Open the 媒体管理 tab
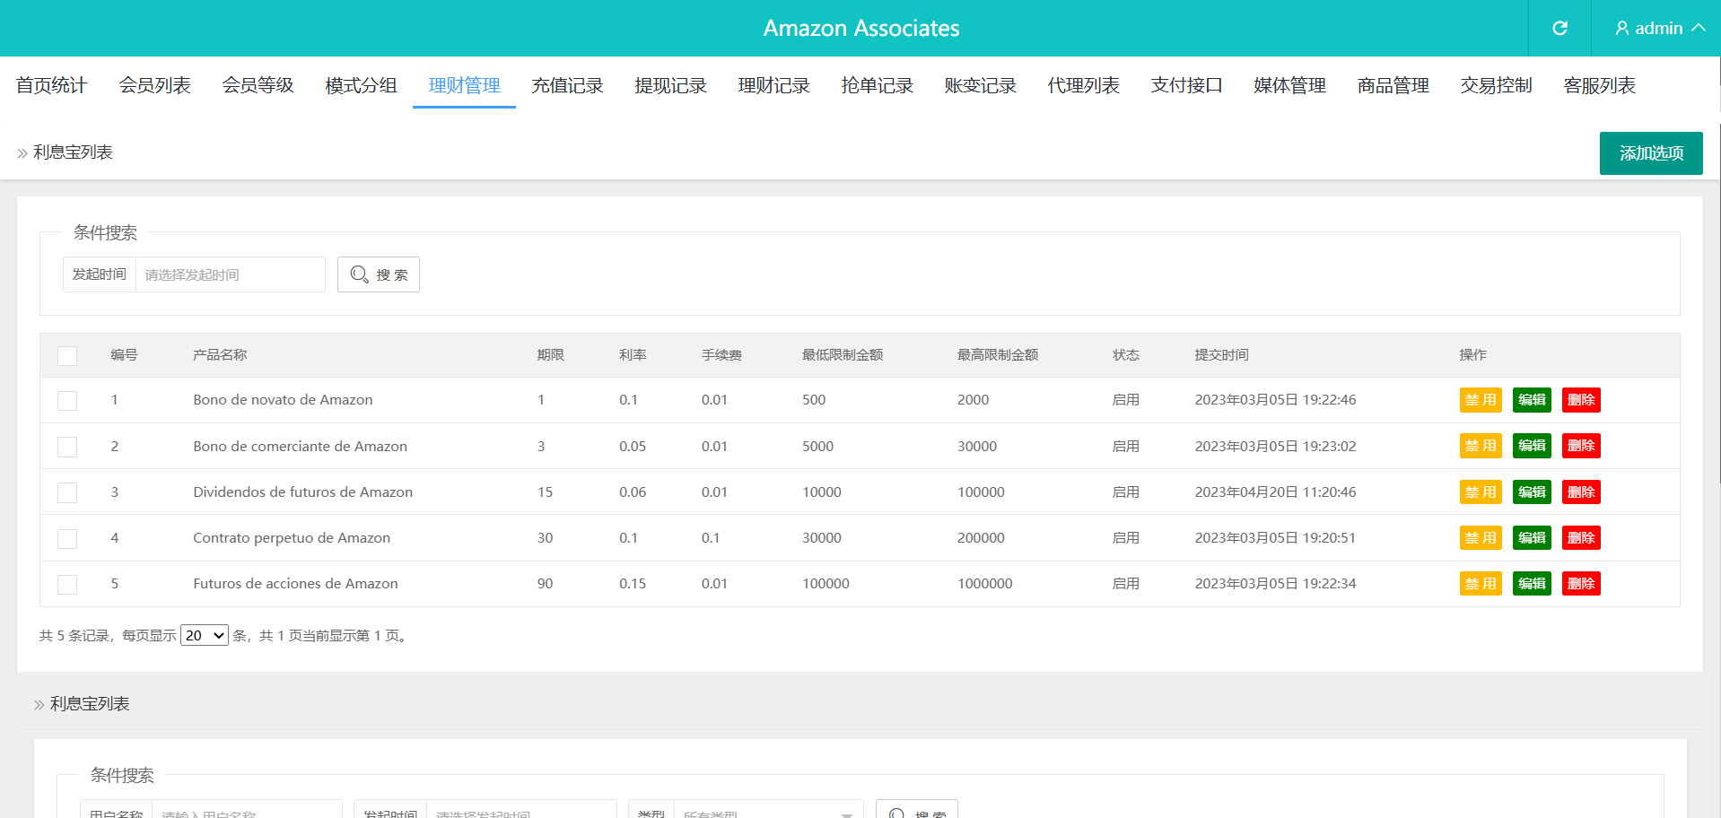The height and width of the screenshot is (818, 1721). click(x=1289, y=85)
